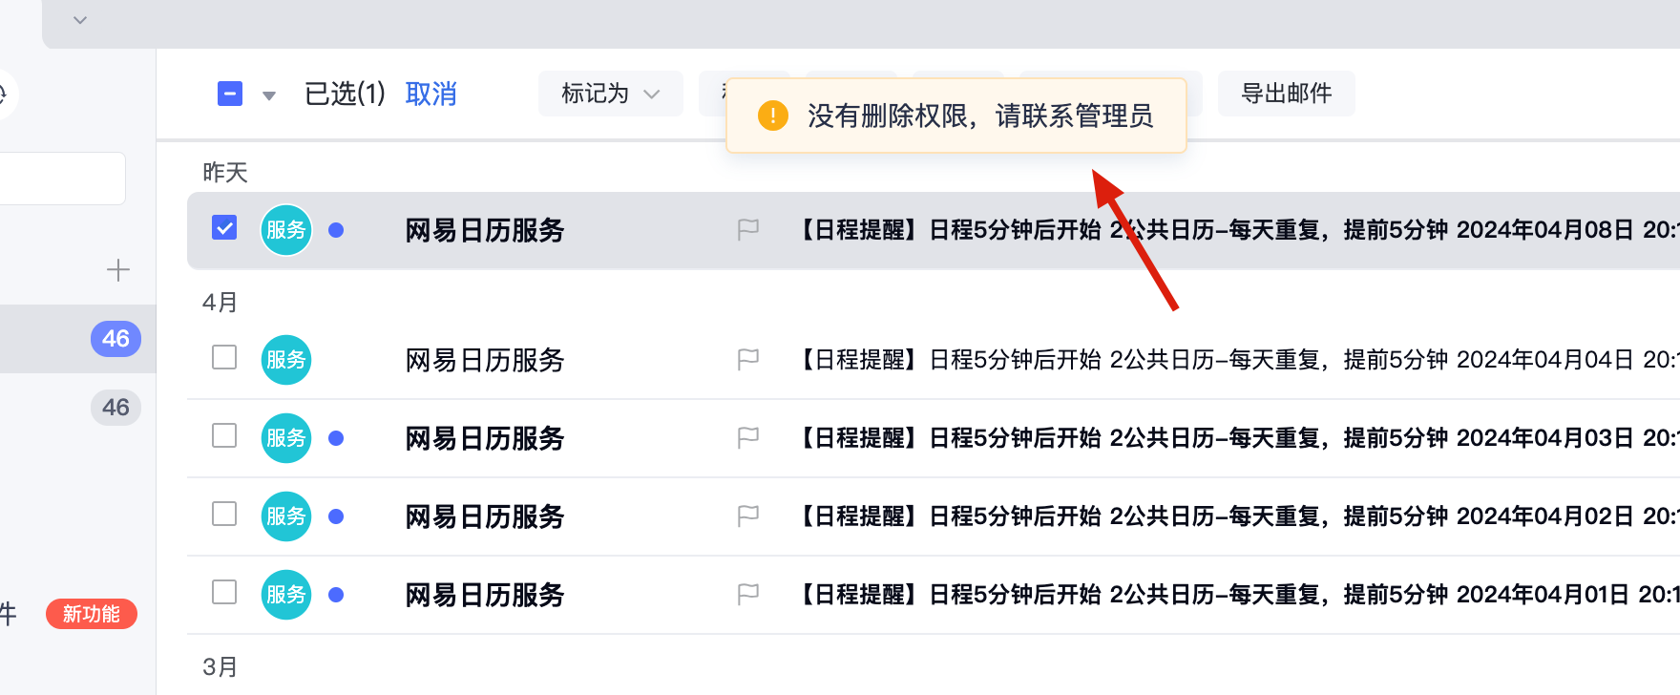
Task: Click the 服务 avatar of the 04月04日 email
Action: tap(286, 360)
